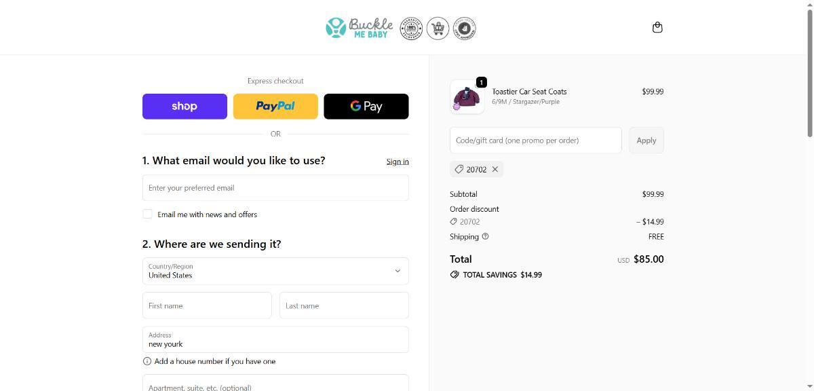Screen dimensions: 814x391
Task: Expand the Country/Region dropdown
Action: [x=275, y=271]
